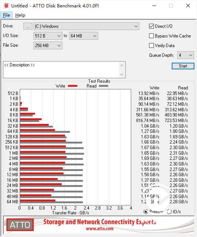Viewport: 197px width, 237px height.
Task: Expand the 256 MB File Size dropdown
Action: tap(48, 46)
